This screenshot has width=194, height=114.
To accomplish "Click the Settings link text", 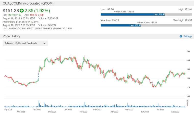I will (188, 36).
